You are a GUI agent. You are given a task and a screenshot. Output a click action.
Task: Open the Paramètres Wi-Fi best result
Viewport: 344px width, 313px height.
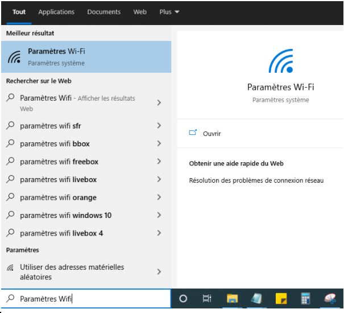[x=86, y=57]
